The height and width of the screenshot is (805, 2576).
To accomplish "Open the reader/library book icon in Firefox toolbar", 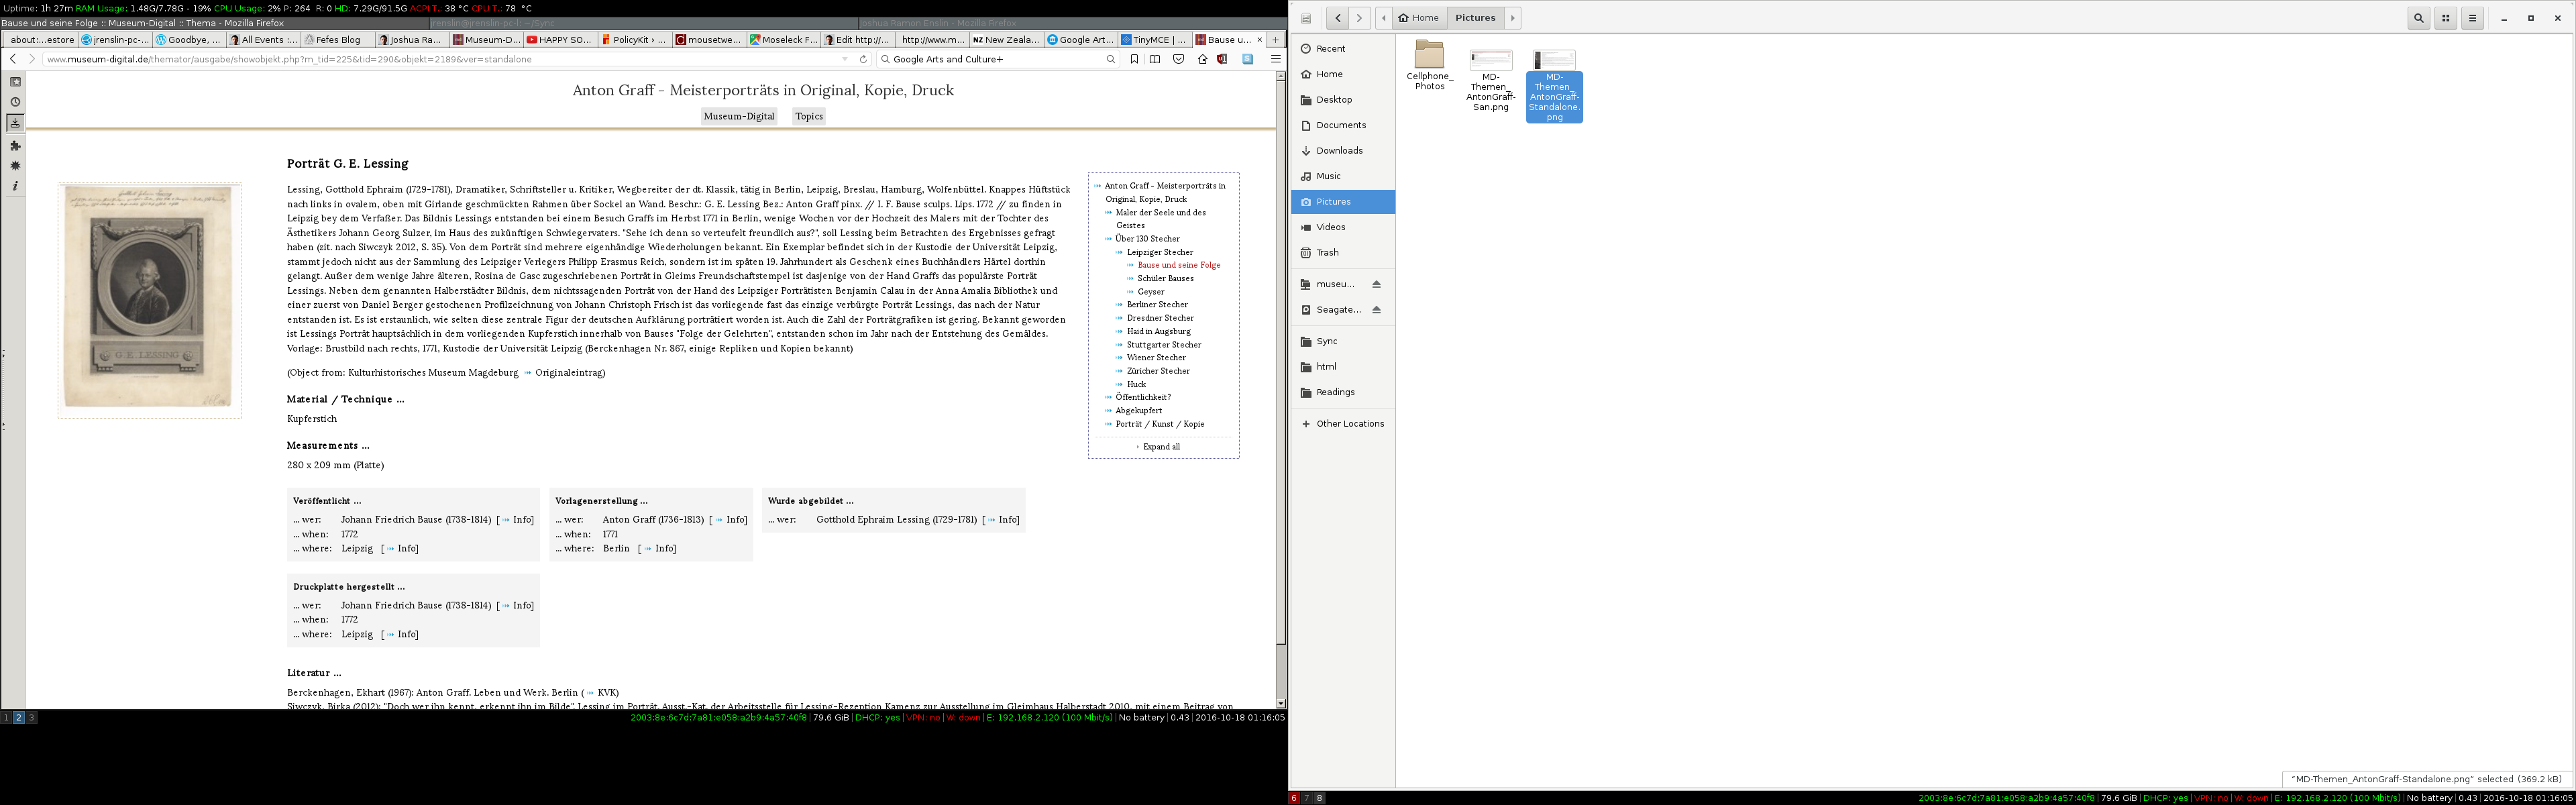I will 1155,59.
